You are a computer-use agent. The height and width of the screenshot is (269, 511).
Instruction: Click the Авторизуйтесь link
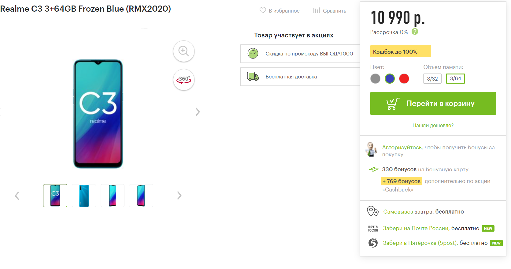402,147
